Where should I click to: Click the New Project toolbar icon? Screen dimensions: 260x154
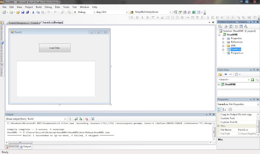point(4,12)
